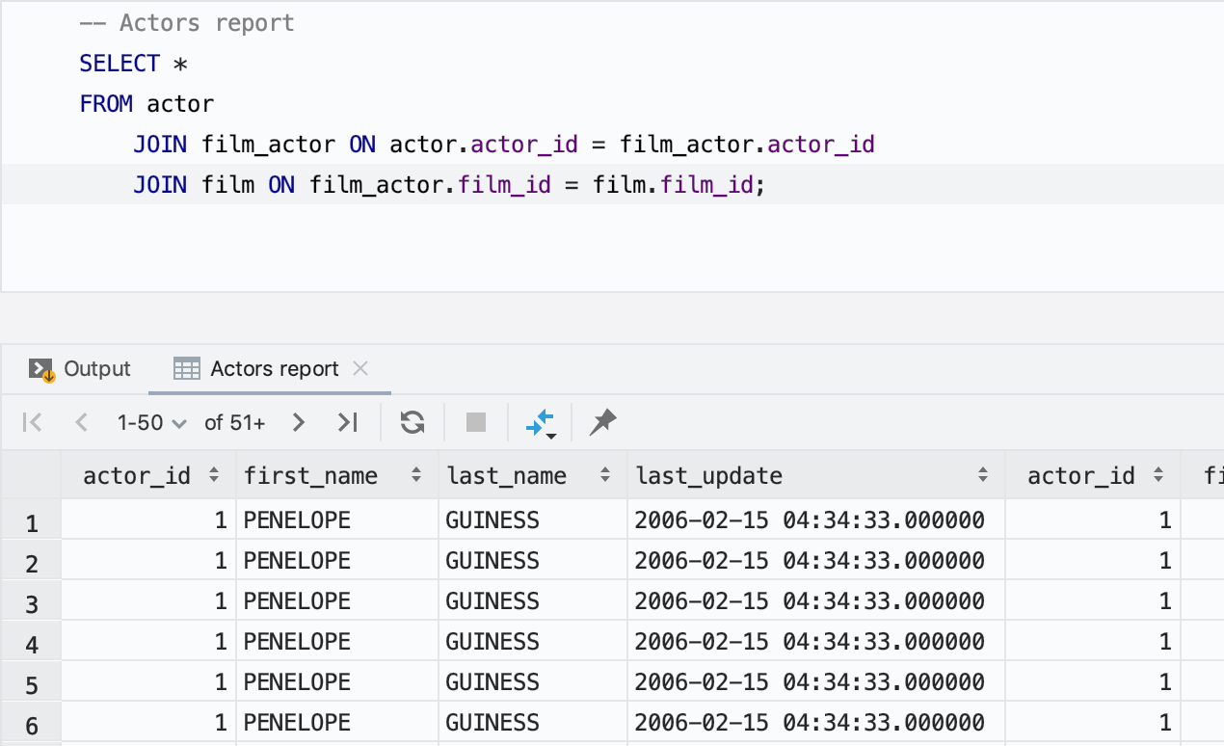This screenshot has width=1224, height=746.
Task: Sort by last_update column arrows
Action: [x=983, y=475]
